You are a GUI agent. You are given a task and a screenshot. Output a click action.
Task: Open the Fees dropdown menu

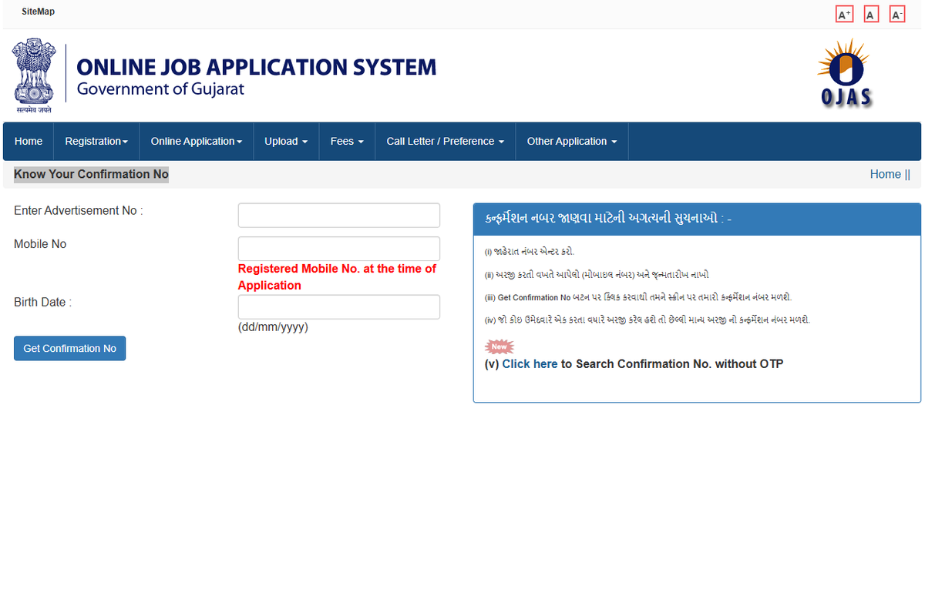[x=347, y=141]
